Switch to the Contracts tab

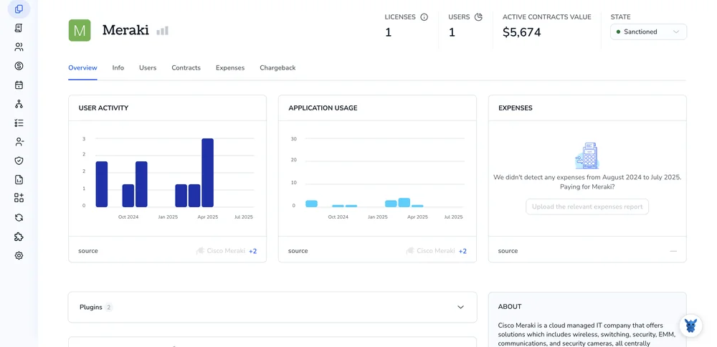186,67
